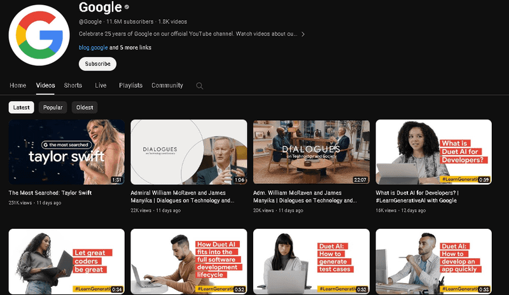Viewport: 509px width, 295px height.
Task: Click the verified badge beside Google name
Action: (x=127, y=8)
